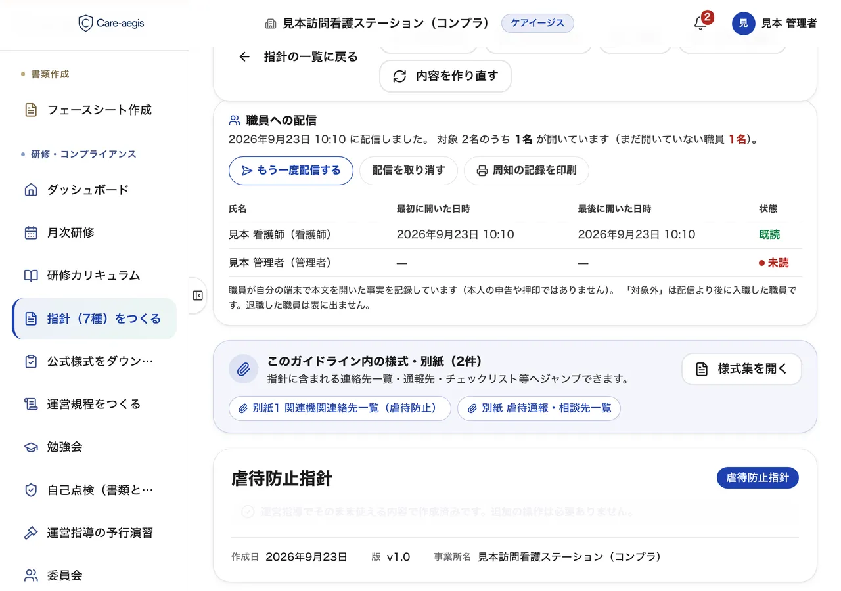Open 指針（7種）をつくる menu item
841x591 pixels.
point(95,318)
